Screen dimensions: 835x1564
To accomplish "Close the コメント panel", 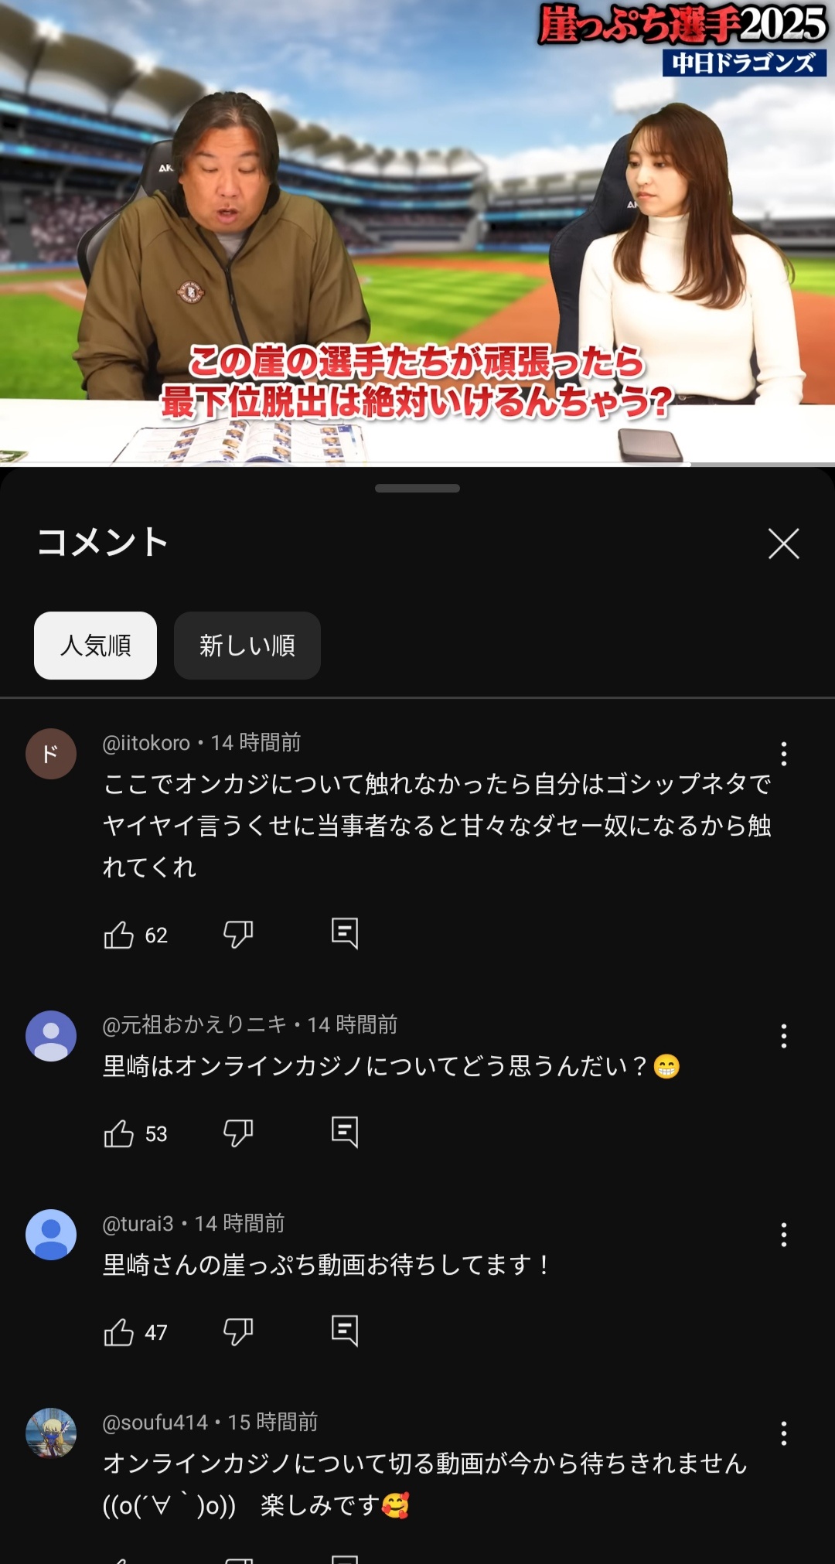I will [784, 543].
